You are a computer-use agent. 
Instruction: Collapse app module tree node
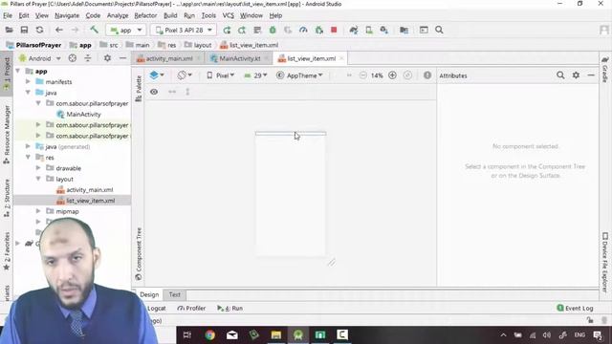[x=18, y=71]
